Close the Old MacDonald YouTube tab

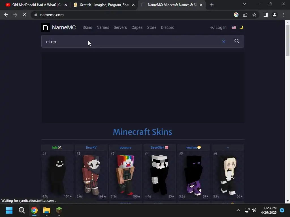pos(66,5)
